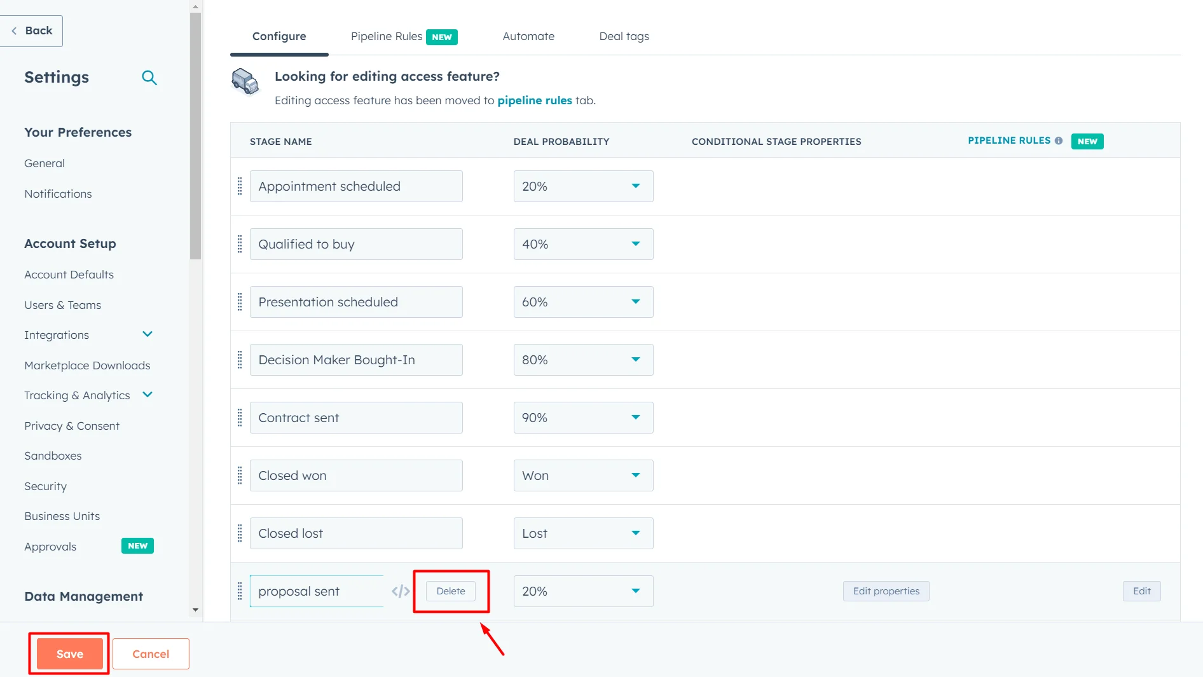Click the code icon next to proposal sent
1203x677 pixels.
[x=401, y=591]
